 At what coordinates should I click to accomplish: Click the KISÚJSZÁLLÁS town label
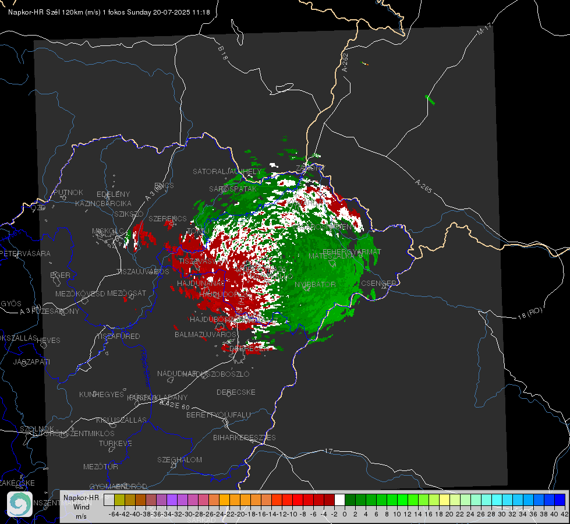[x=122, y=420]
